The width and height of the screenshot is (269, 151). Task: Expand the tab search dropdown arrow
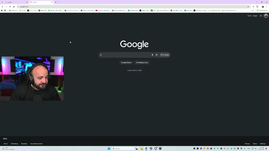[x=2, y=2]
